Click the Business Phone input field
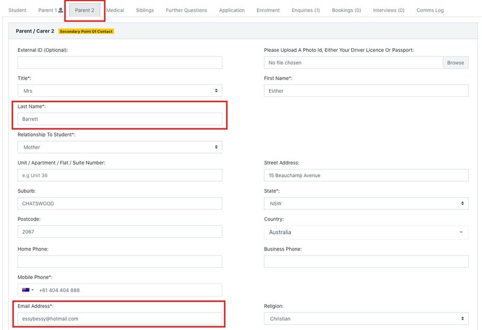 click(366, 261)
